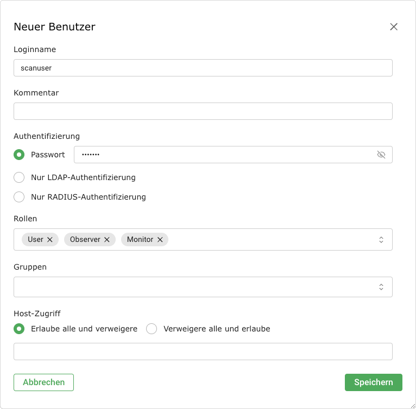Click the Speichern button

coord(373,382)
